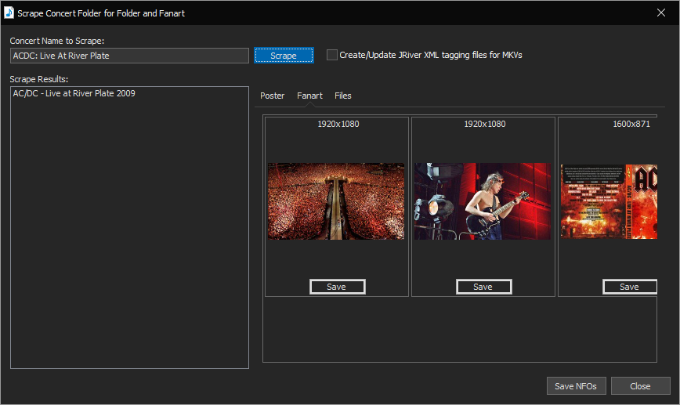This screenshot has height=405, width=680.
Task: Click the music note app icon in title bar
Action: tap(9, 13)
